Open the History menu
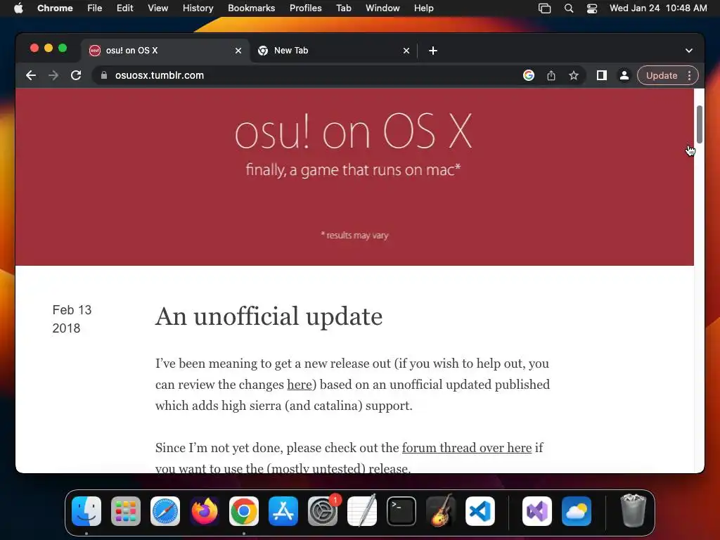Viewport: 720px width, 540px height. coord(198,8)
